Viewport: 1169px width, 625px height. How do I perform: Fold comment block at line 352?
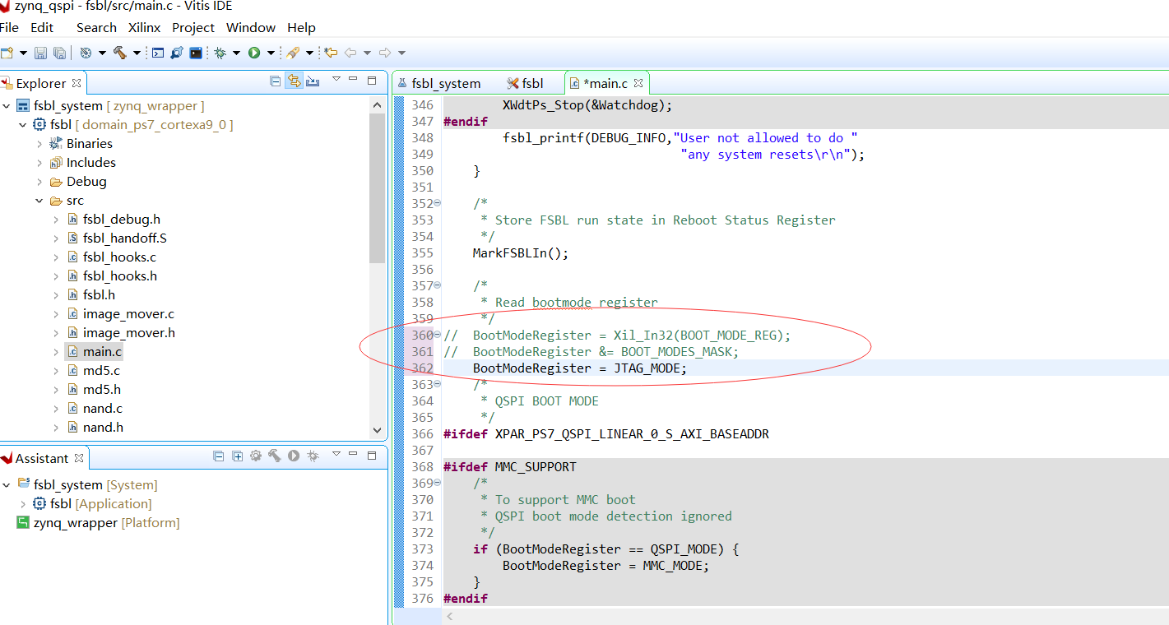coord(438,203)
